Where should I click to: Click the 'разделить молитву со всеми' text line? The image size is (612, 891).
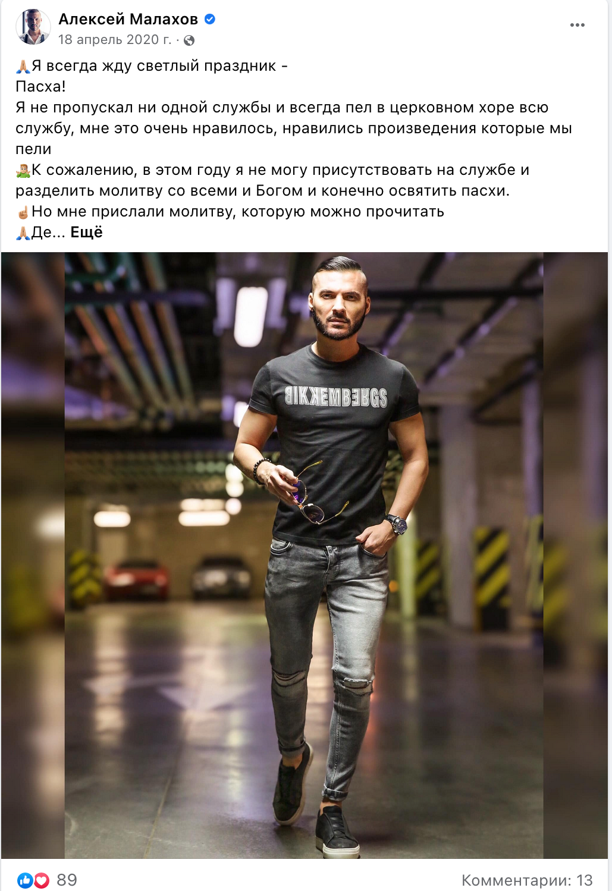(x=262, y=191)
